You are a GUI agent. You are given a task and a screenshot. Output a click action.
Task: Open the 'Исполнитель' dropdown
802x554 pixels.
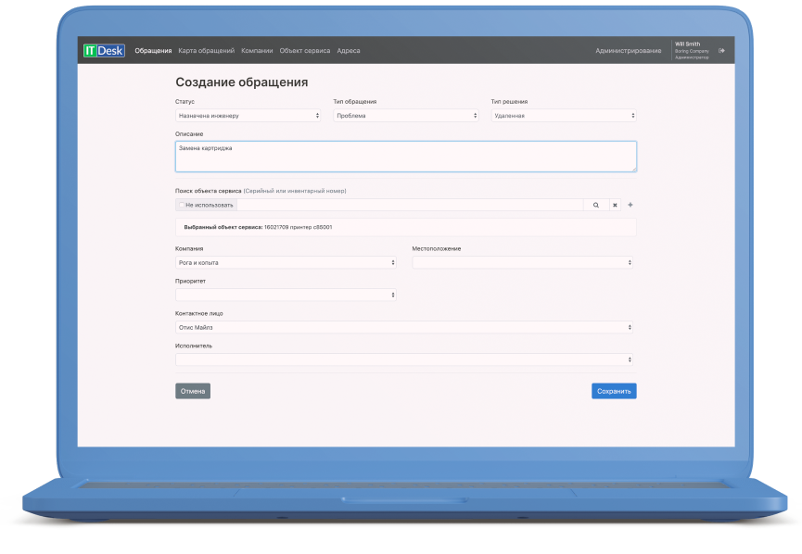404,359
